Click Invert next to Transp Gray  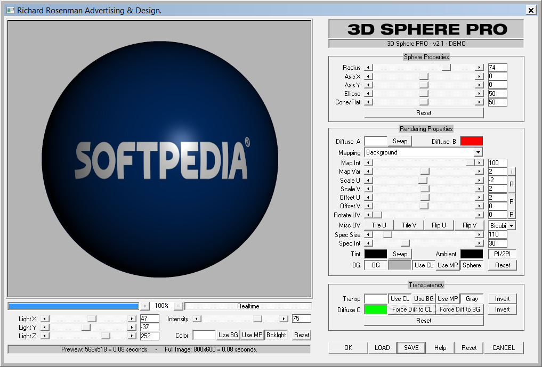coord(502,299)
